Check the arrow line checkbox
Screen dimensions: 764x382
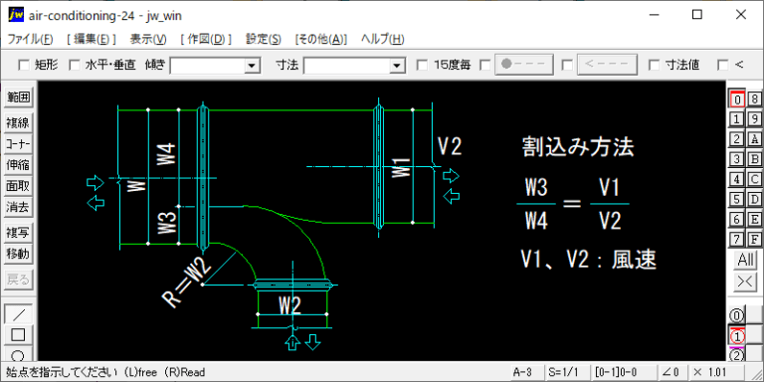(567, 65)
